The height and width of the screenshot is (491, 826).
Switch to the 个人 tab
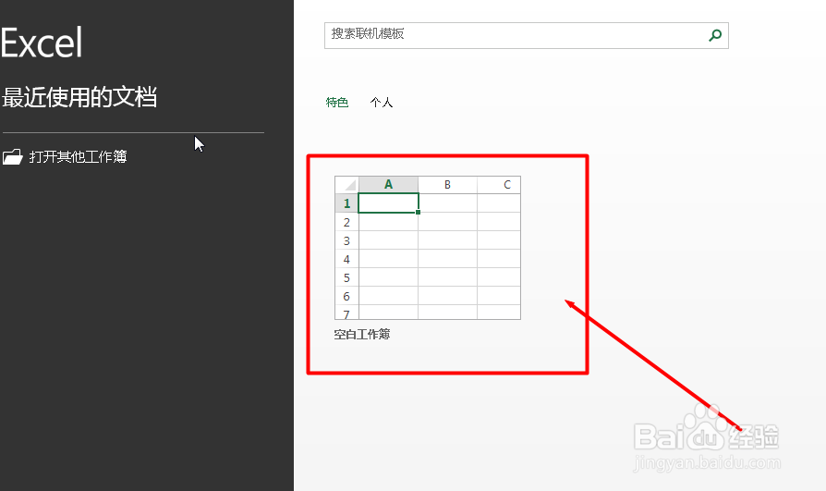click(x=382, y=103)
